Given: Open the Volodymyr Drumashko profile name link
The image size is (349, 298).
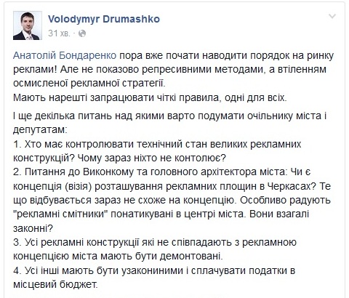Looking at the screenshot, I should coord(104,19).
